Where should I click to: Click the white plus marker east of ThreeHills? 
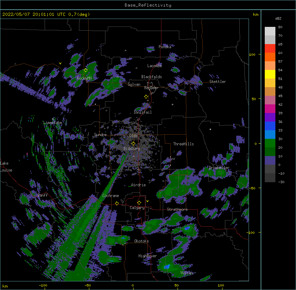click(210, 129)
